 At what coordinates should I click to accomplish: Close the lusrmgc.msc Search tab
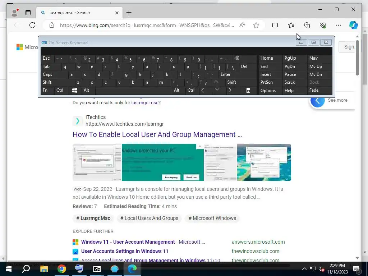coord(117,13)
